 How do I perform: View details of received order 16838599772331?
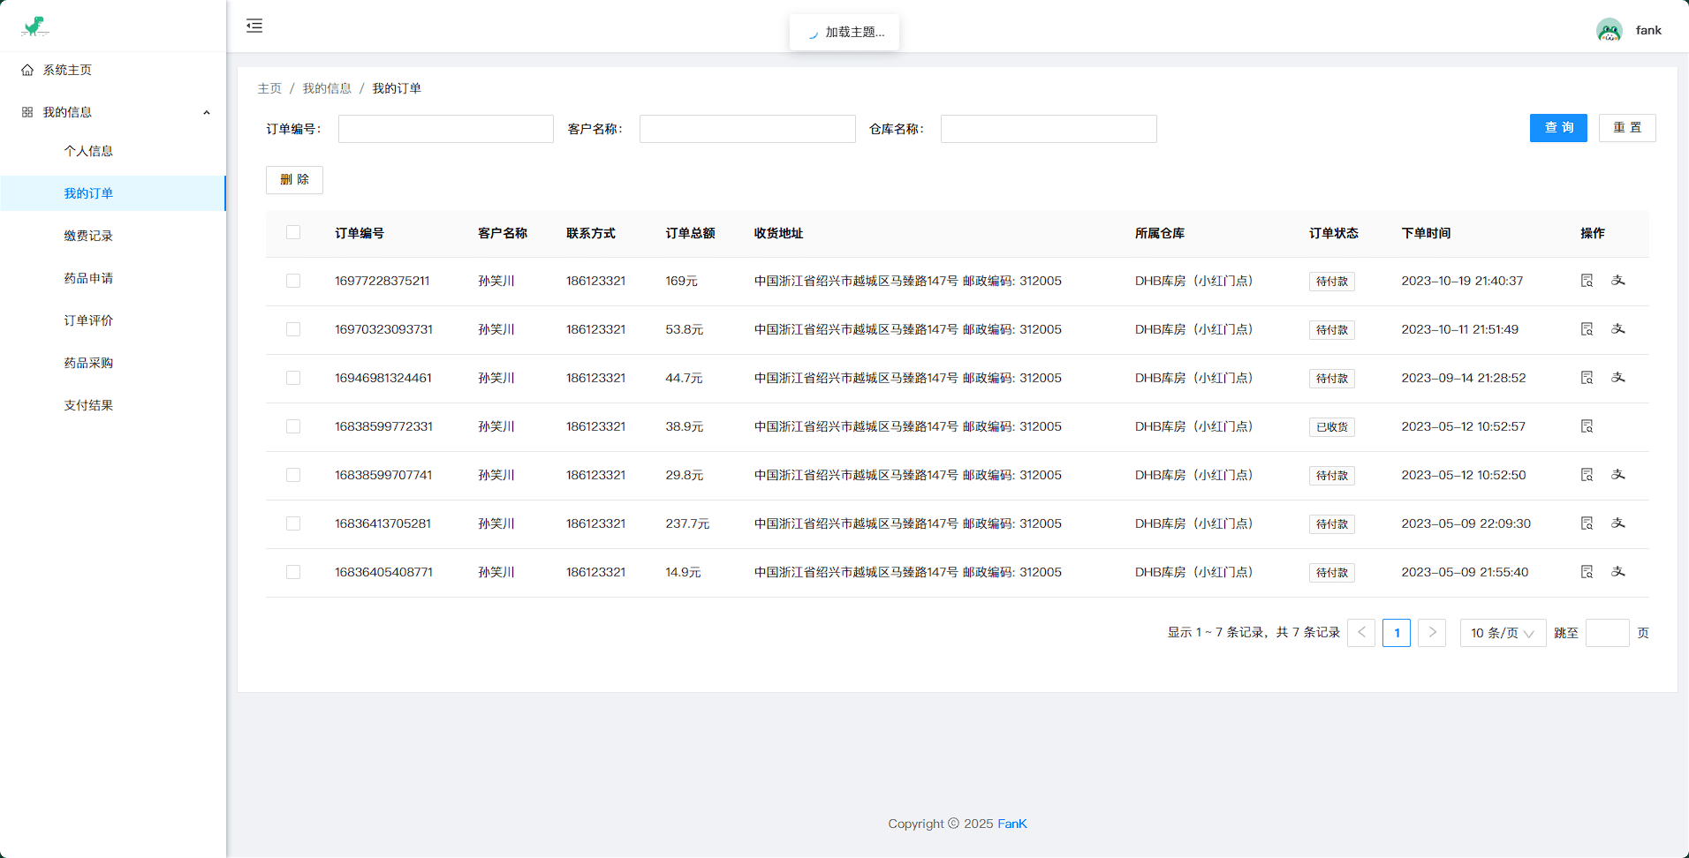pyautogui.click(x=1587, y=426)
